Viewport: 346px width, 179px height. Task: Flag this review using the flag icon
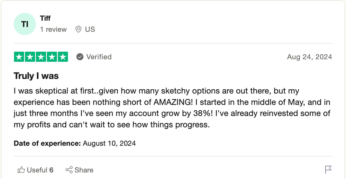point(328,170)
